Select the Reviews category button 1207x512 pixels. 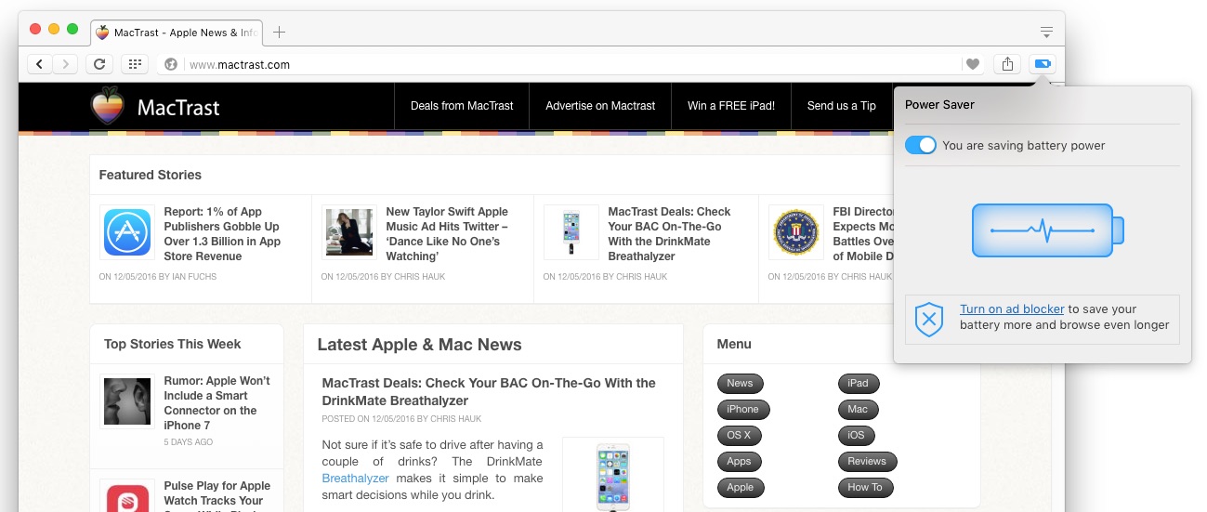[x=866, y=461]
